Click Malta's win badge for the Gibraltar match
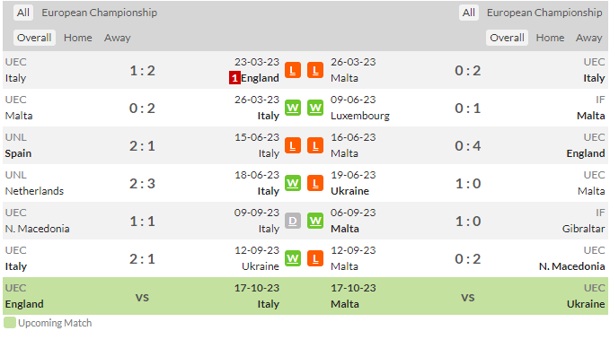Image resolution: width=610 pixels, height=348 pixels. tap(315, 221)
